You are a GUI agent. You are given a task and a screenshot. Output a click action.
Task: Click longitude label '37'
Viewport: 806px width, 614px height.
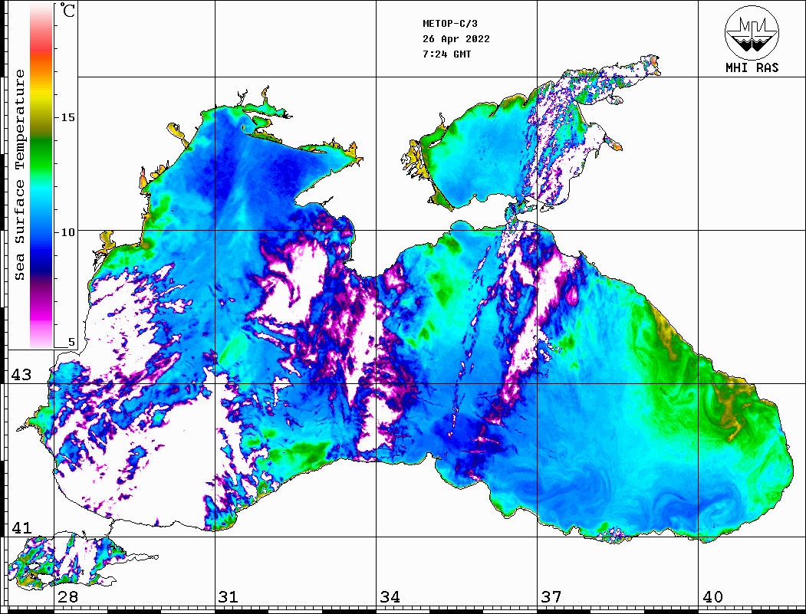pyautogui.click(x=551, y=596)
